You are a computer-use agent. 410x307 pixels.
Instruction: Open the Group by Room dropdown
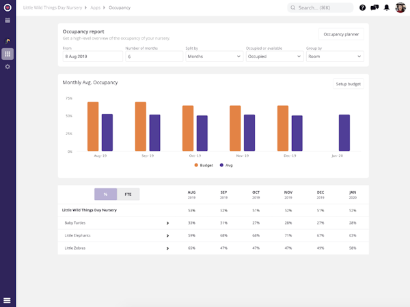click(x=335, y=57)
